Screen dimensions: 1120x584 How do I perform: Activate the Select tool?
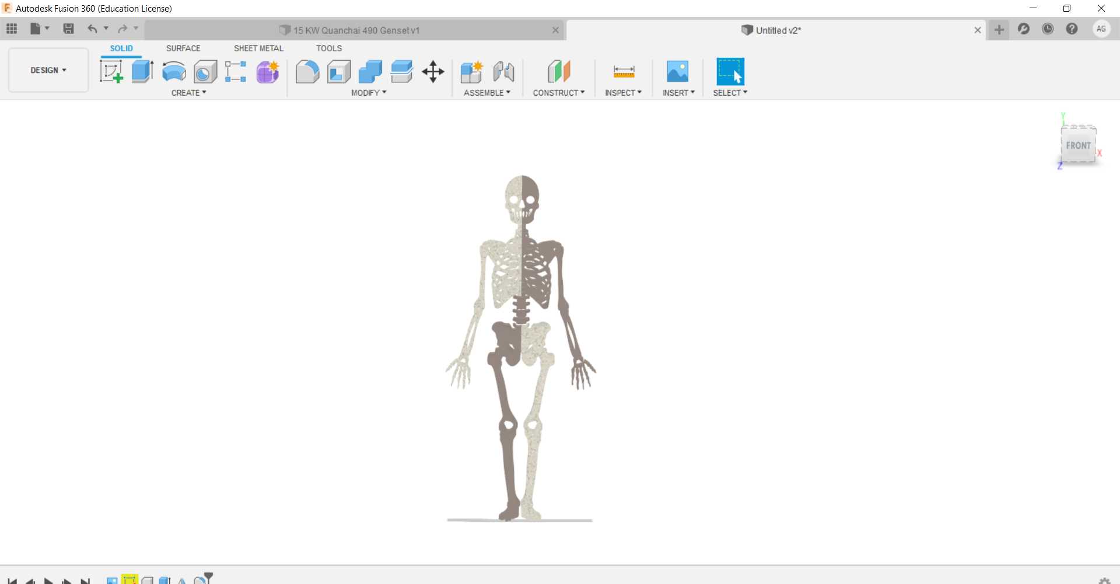pos(730,71)
